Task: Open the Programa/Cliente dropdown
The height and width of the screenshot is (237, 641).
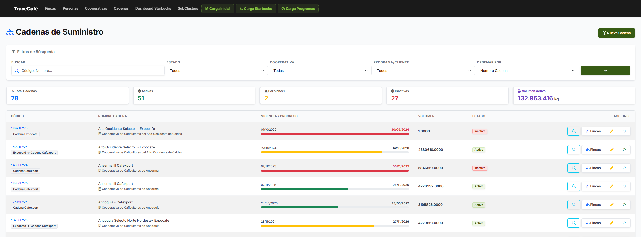Action: tap(424, 71)
